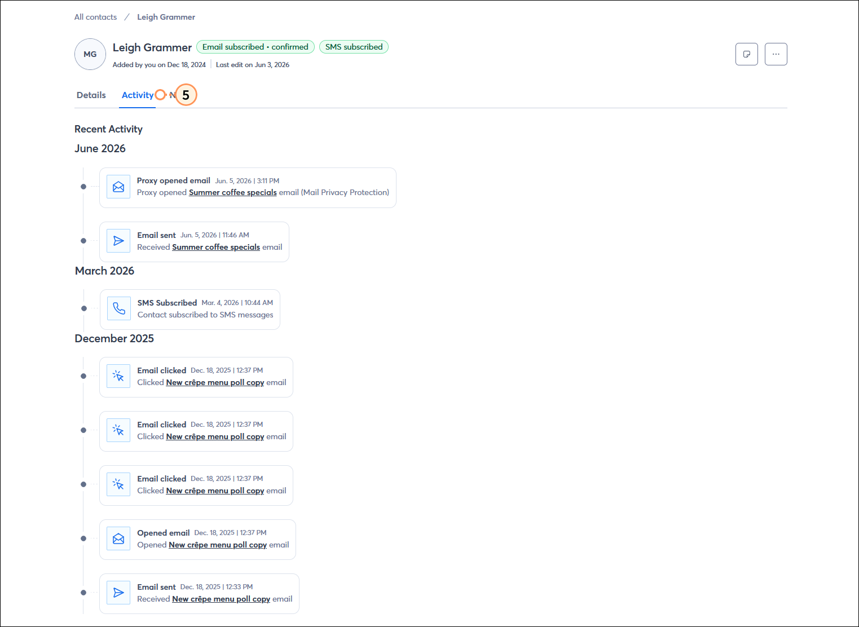Click the third Email clicked cursor icon
The width and height of the screenshot is (859, 627).
(118, 484)
